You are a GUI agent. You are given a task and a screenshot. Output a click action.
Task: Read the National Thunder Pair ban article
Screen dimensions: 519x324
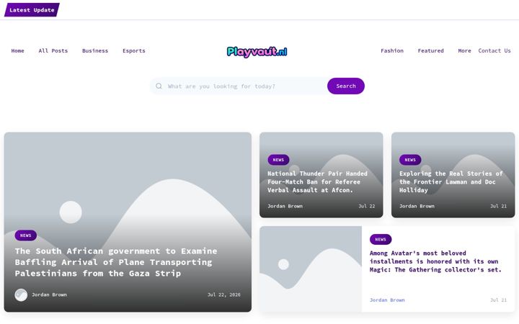317,182
